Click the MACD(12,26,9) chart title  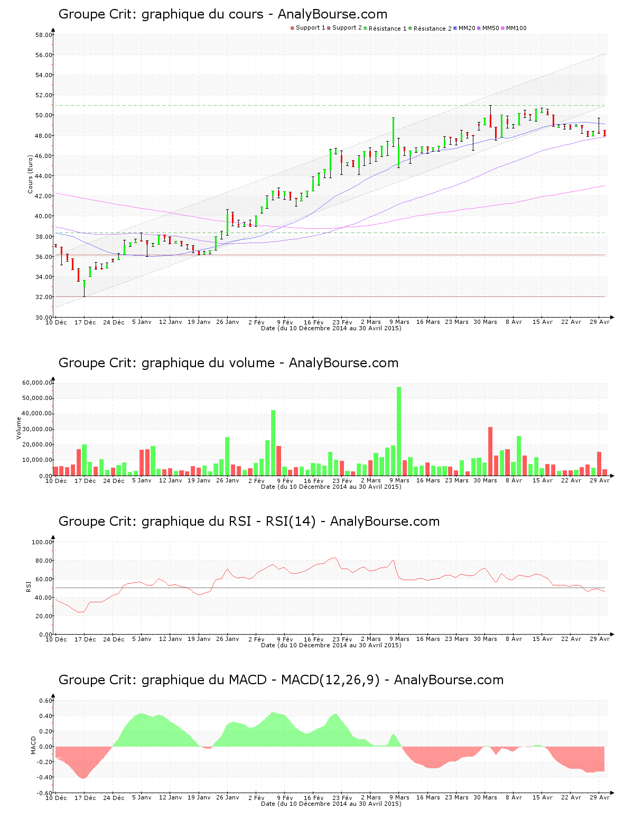[x=281, y=680]
